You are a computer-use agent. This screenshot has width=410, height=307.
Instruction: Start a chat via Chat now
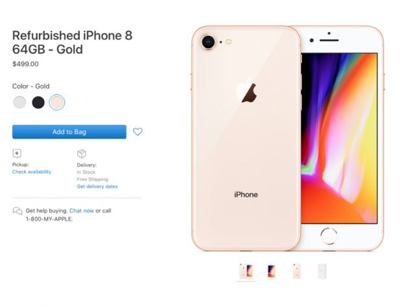click(x=82, y=210)
